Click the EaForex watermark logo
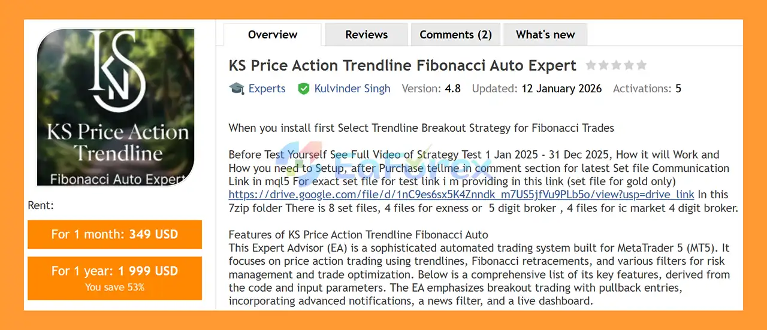Screen dimensions: 767x330 tap(383, 162)
